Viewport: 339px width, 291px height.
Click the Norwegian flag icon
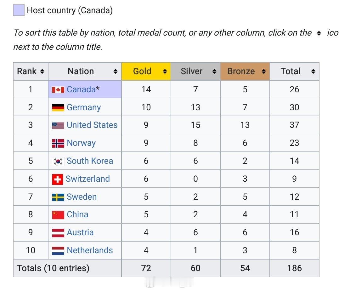tap(58, 143)
